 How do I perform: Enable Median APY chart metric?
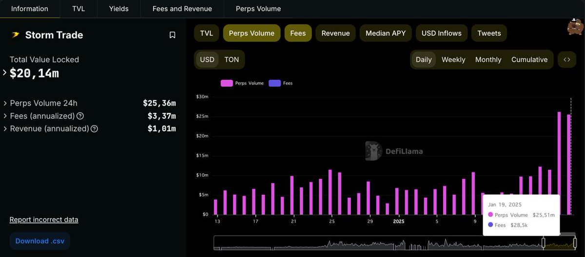point(386,33)
